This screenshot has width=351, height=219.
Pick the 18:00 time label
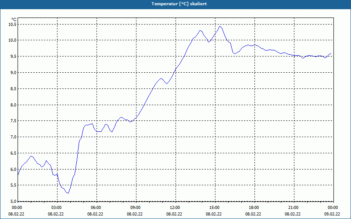pyautogui.click(x=254, y=208)
